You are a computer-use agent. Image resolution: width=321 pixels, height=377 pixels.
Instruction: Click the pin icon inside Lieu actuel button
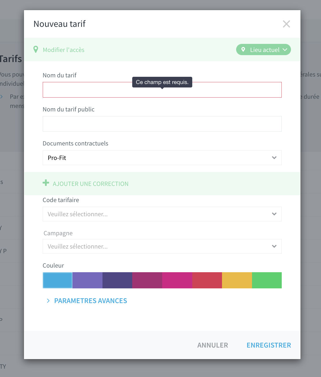[243, 50]
